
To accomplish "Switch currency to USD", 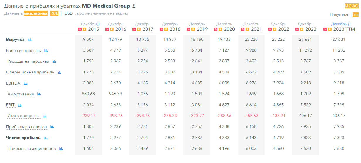I will (x=69, y=13).
